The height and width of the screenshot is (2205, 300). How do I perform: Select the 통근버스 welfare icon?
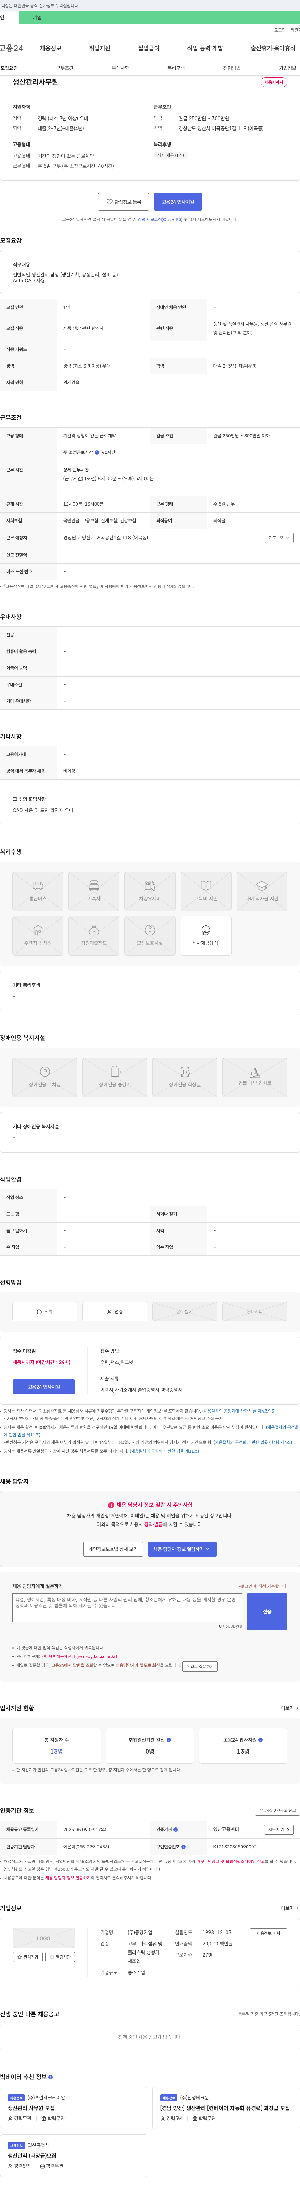coord(37,891)
